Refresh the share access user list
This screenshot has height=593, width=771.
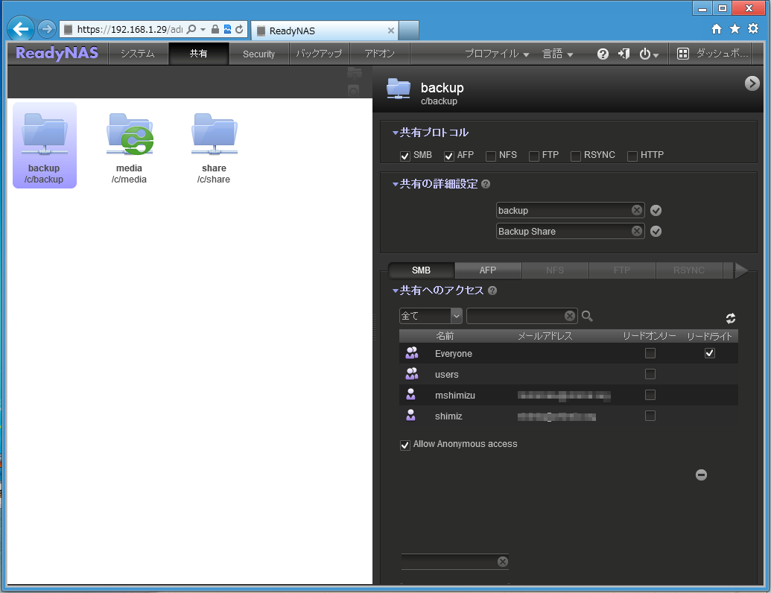[x=730, y=318]
